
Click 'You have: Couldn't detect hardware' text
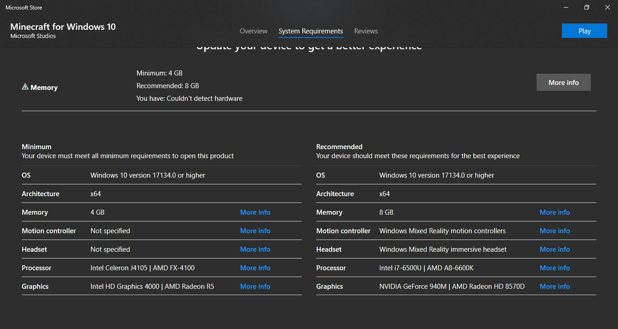190,99
